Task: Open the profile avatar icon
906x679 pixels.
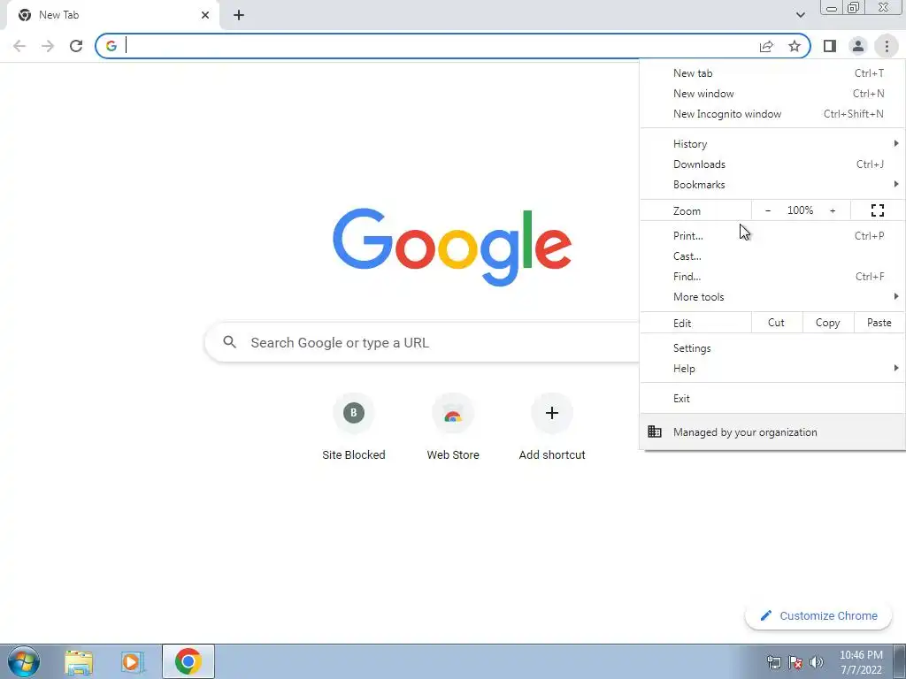Action: [x=858, y=46]
